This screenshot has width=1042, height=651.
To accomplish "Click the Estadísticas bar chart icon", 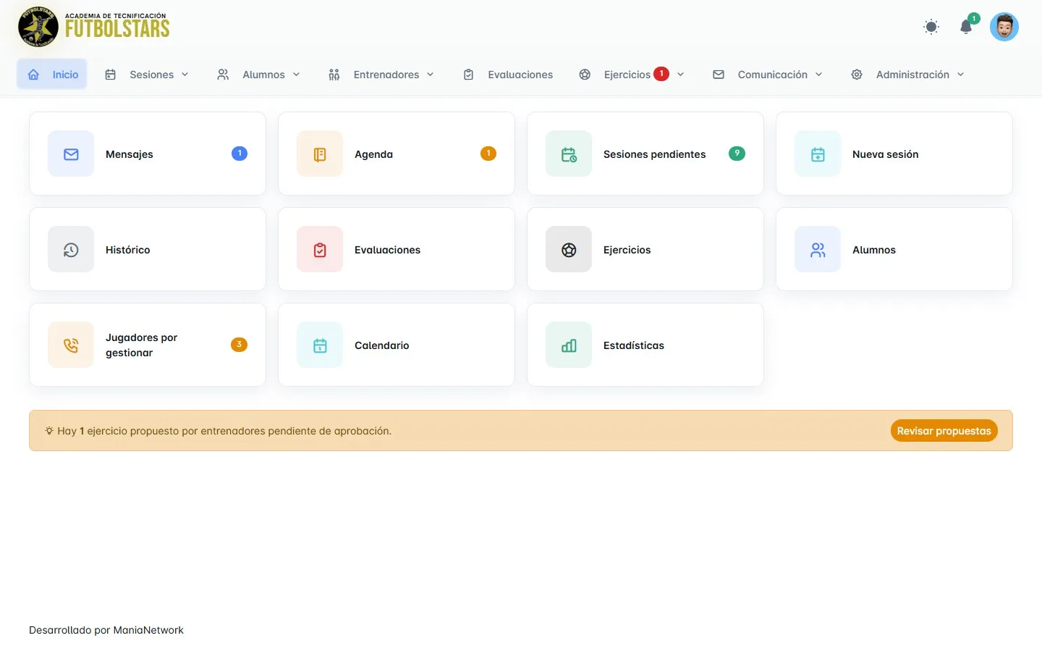I will tap(569, 345).
